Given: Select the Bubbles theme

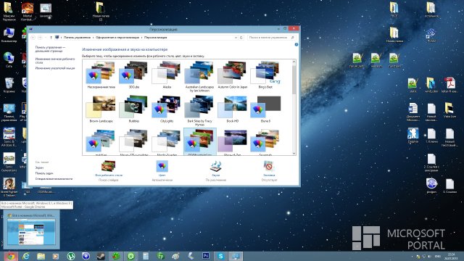Looking at the screenshot, I should 133,109.
